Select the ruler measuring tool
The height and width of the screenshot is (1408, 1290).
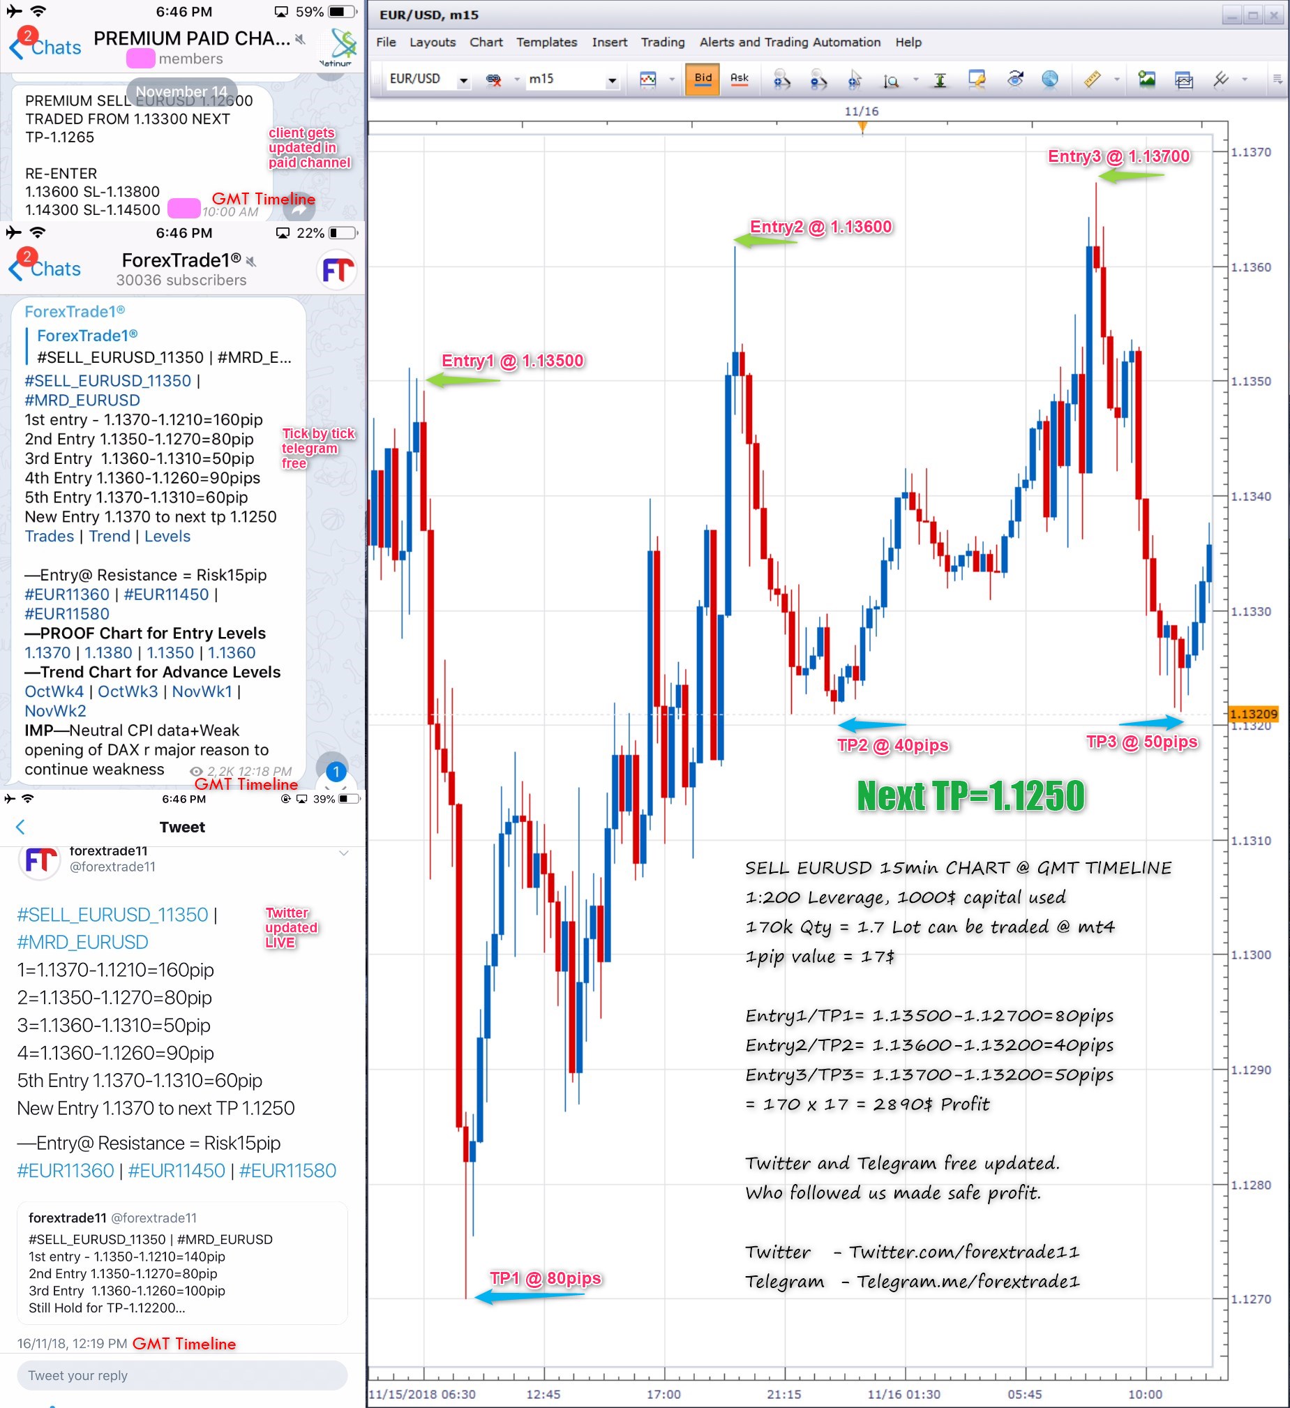coord(1092,79)
